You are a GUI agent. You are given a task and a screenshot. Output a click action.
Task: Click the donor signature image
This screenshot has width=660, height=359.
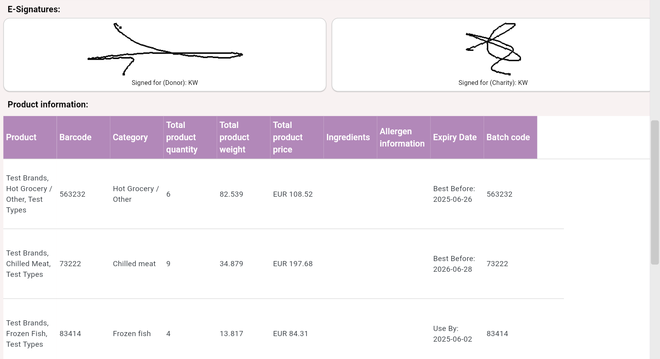pyautogui.click(x=165, y=49)
